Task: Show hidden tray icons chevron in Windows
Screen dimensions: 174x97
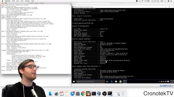Action: click(x=159, y=82)
